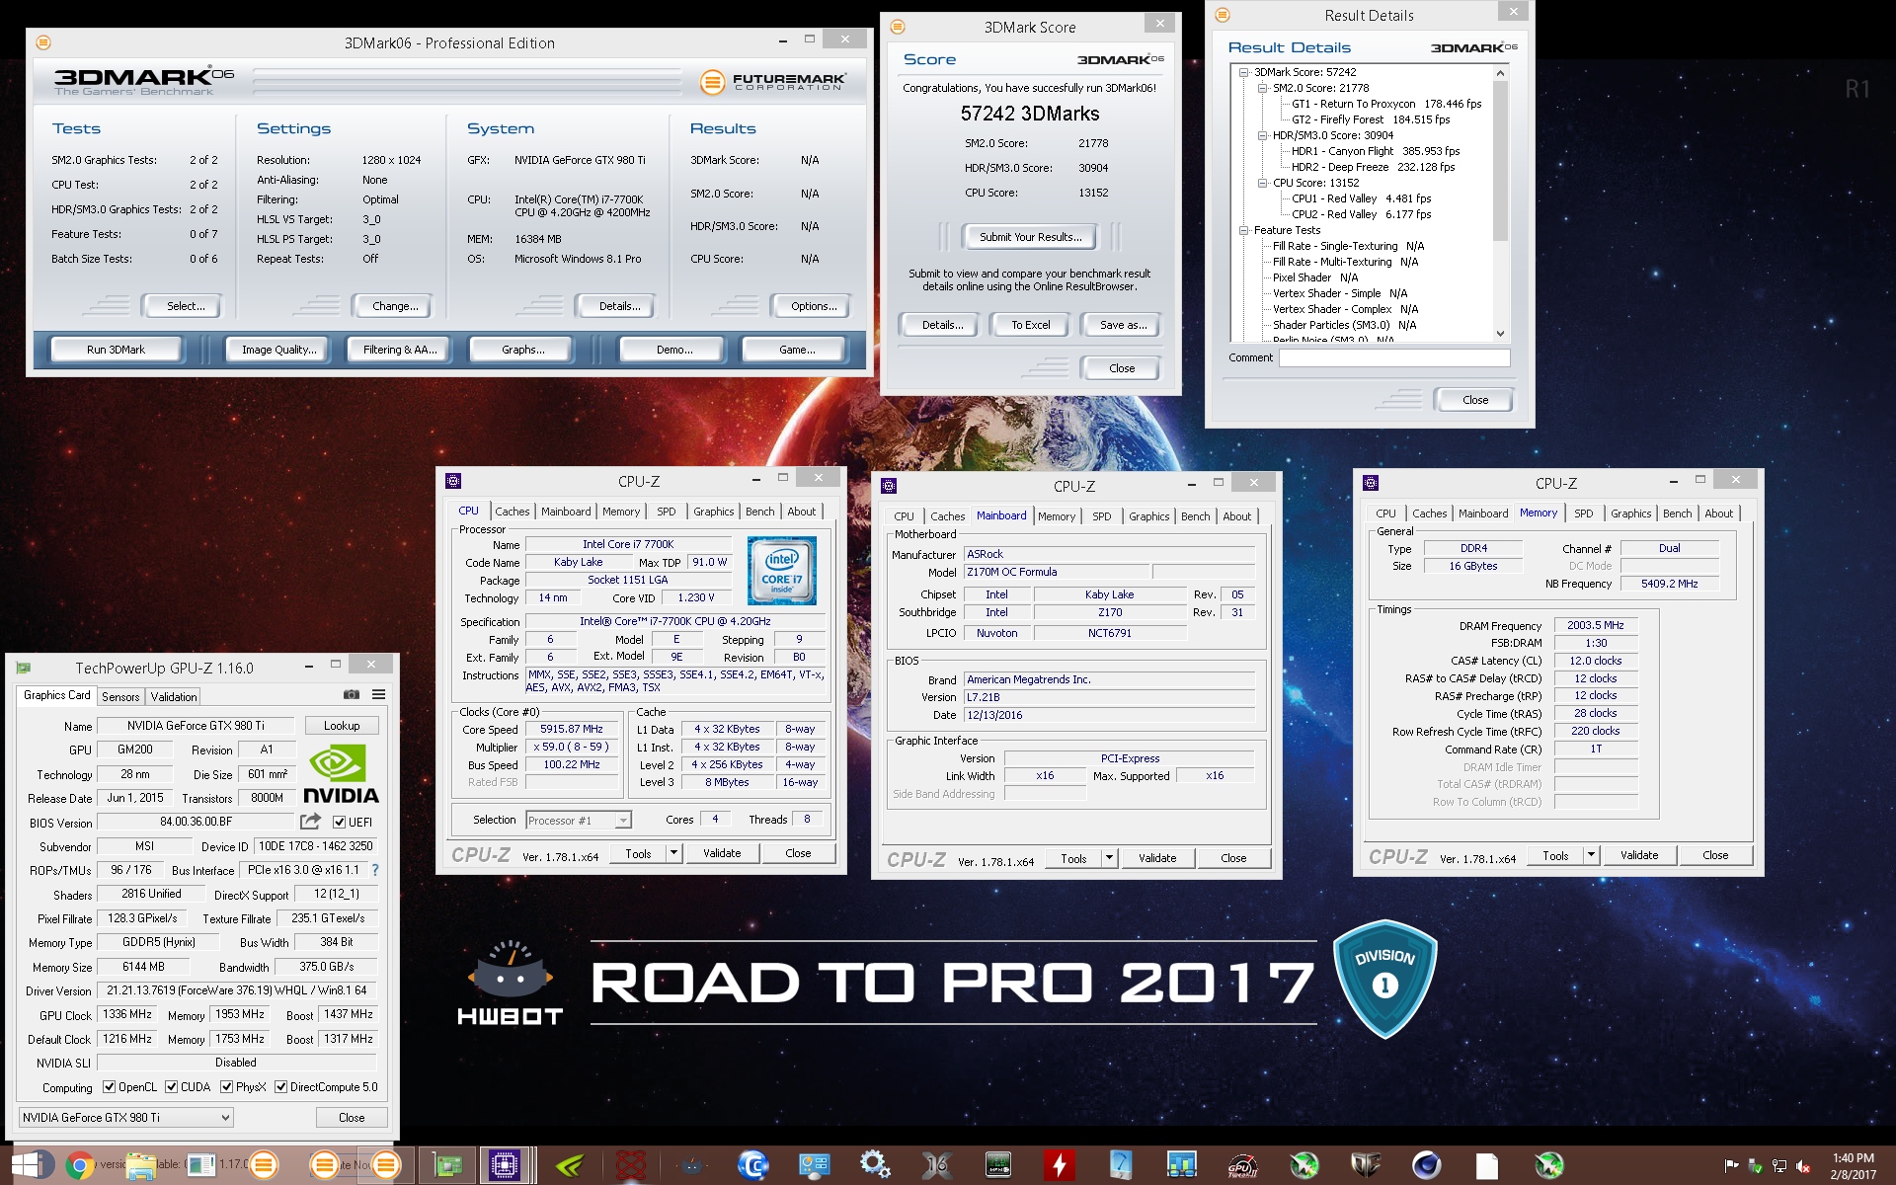Click the Action Center flag tray icon
Viewport: 1896px width, 1185px height.
tap(1731, 1166)
